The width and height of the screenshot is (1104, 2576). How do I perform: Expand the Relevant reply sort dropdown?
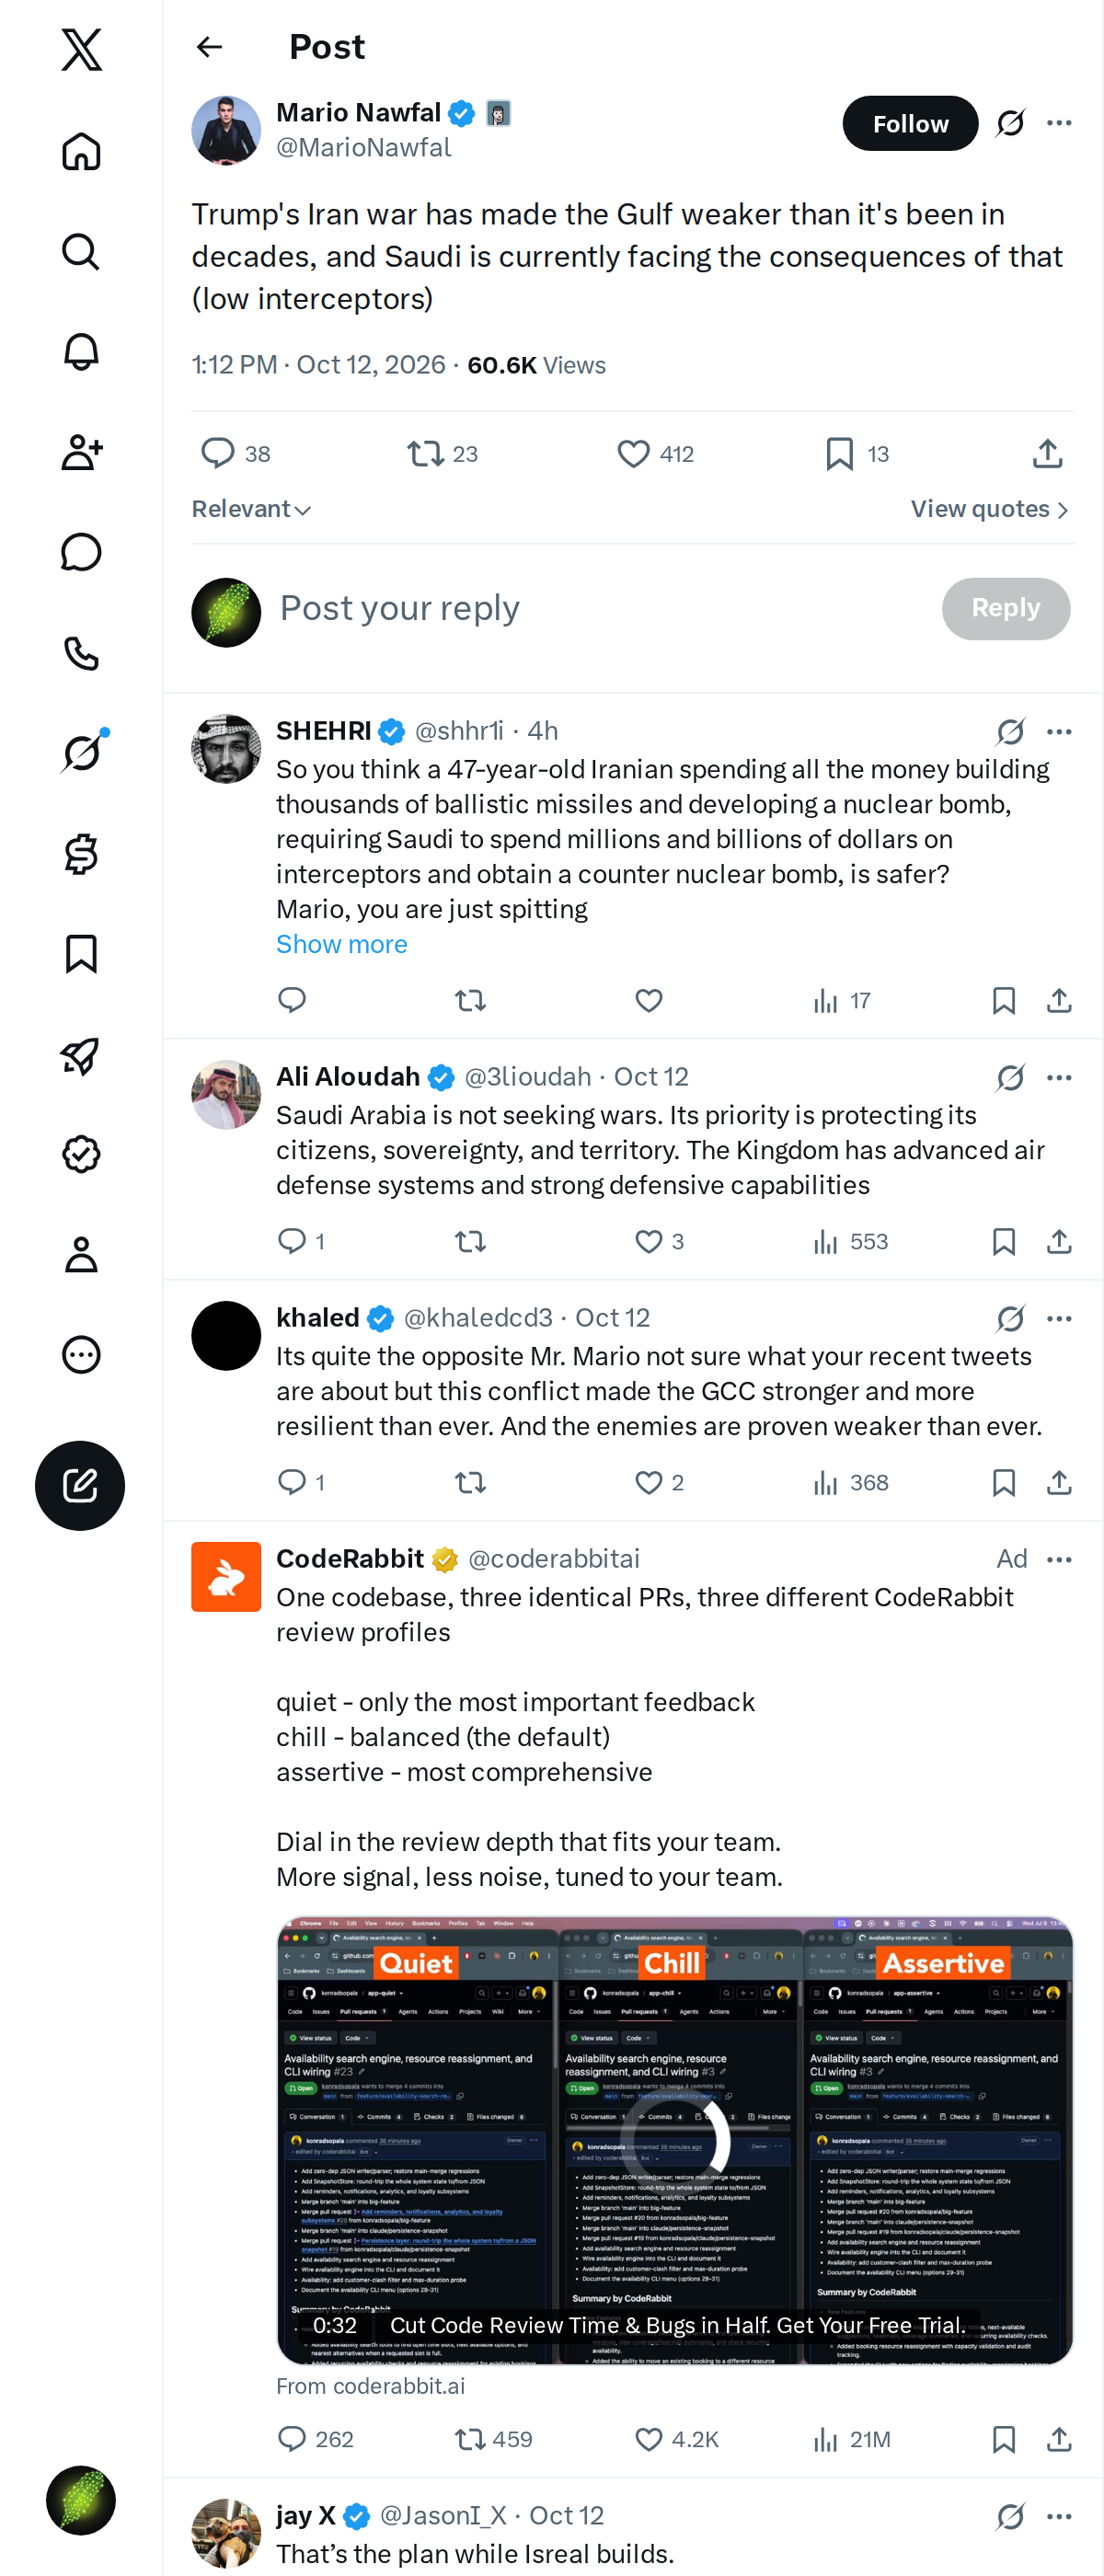tap(251, 509)
